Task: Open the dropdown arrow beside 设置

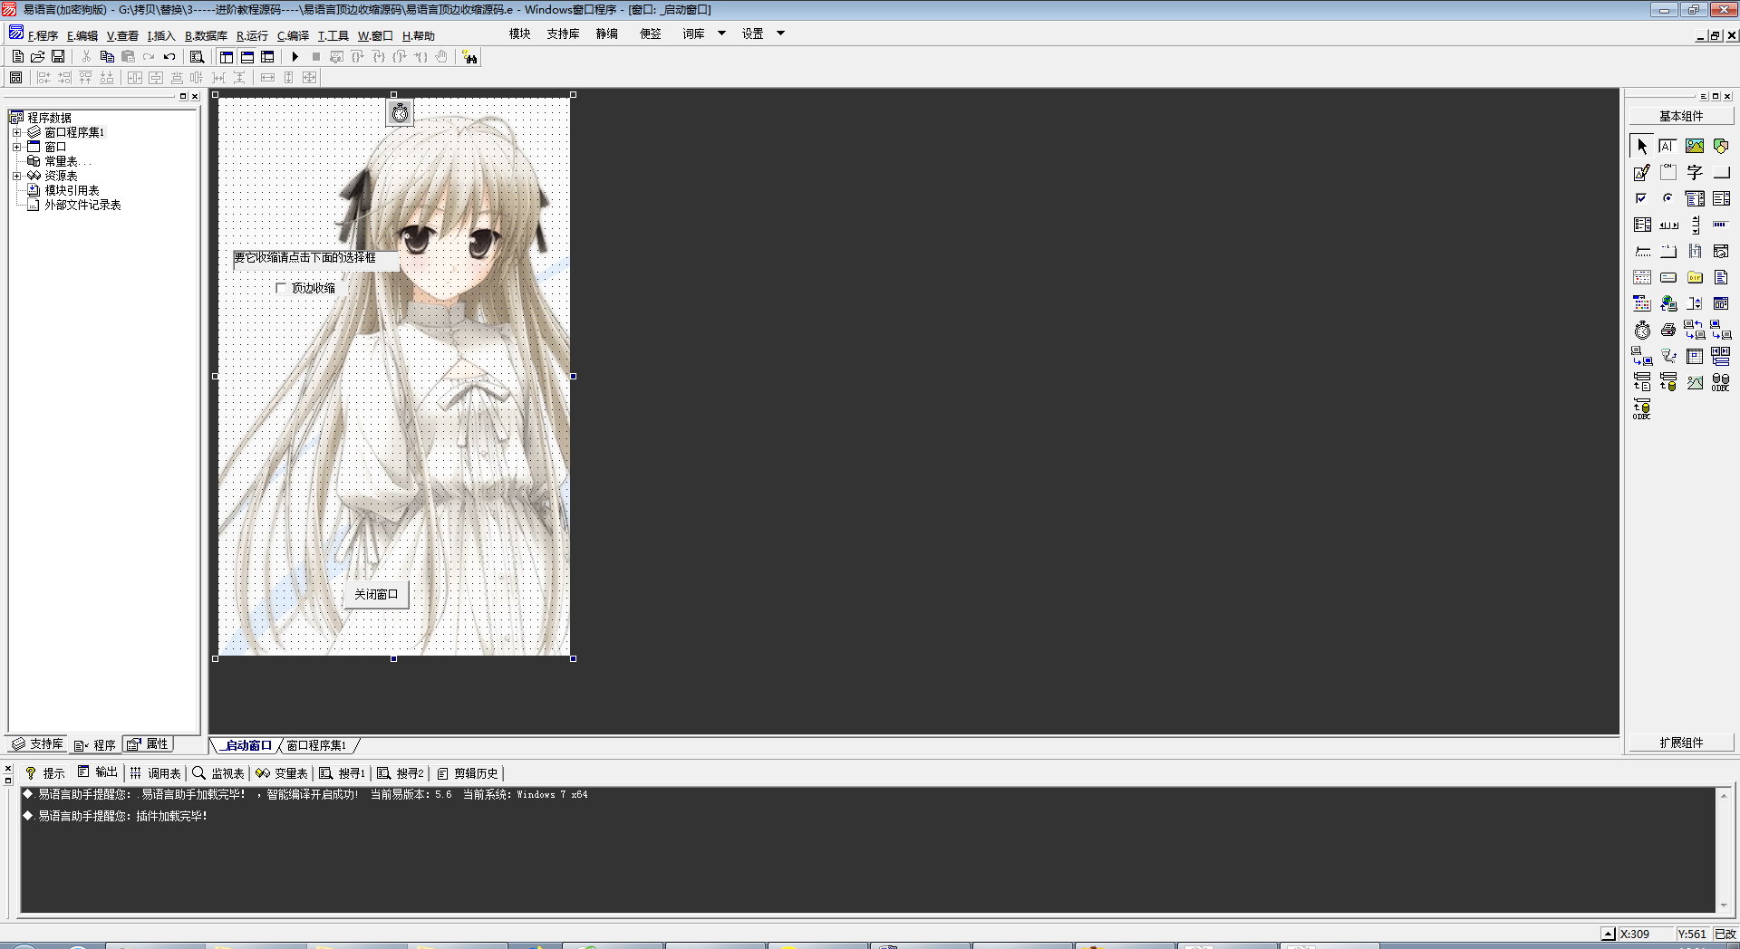Action: 780,34
